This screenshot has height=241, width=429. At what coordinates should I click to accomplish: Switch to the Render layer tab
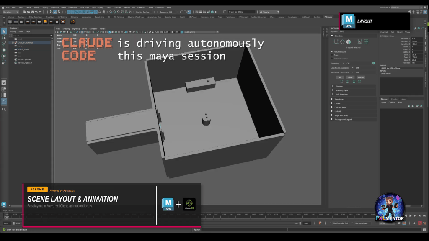(394, 99)
